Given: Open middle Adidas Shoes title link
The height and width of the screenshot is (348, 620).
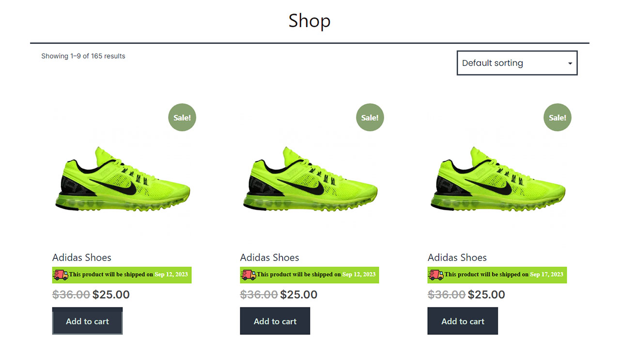Looking at the screenshot, I should (x=270, y=258).
